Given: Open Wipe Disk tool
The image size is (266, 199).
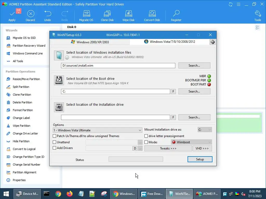Looking at the screenshot, I should click(128, 16).
